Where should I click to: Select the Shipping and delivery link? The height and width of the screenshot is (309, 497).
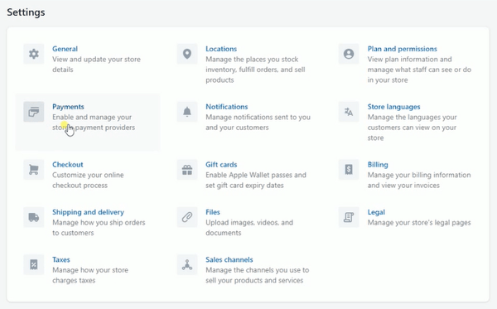pos(88,212)
